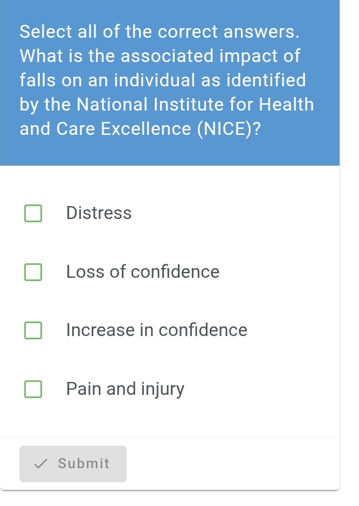Viewport: 359px width, 506px height.
Task: Click the word 'Submit' on the button
Action: (x=84, y=464)
